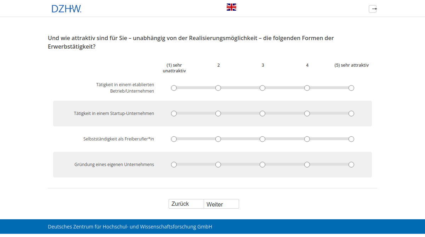Click the 'Weiter' button
Image resolution: width=425 pixels, height=237 pixels.
click(x=221, y=204)
